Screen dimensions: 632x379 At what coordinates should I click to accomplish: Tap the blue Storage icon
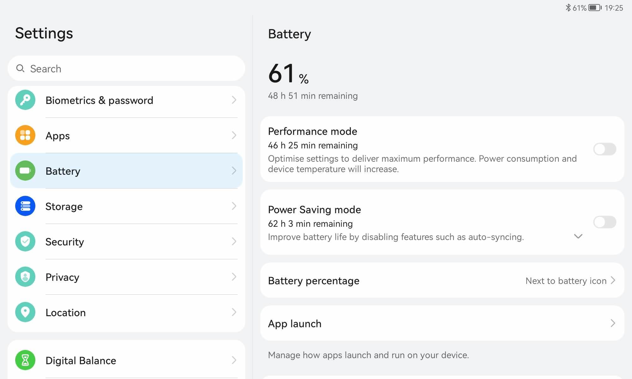pyautogui.click(x=25, y=206)
